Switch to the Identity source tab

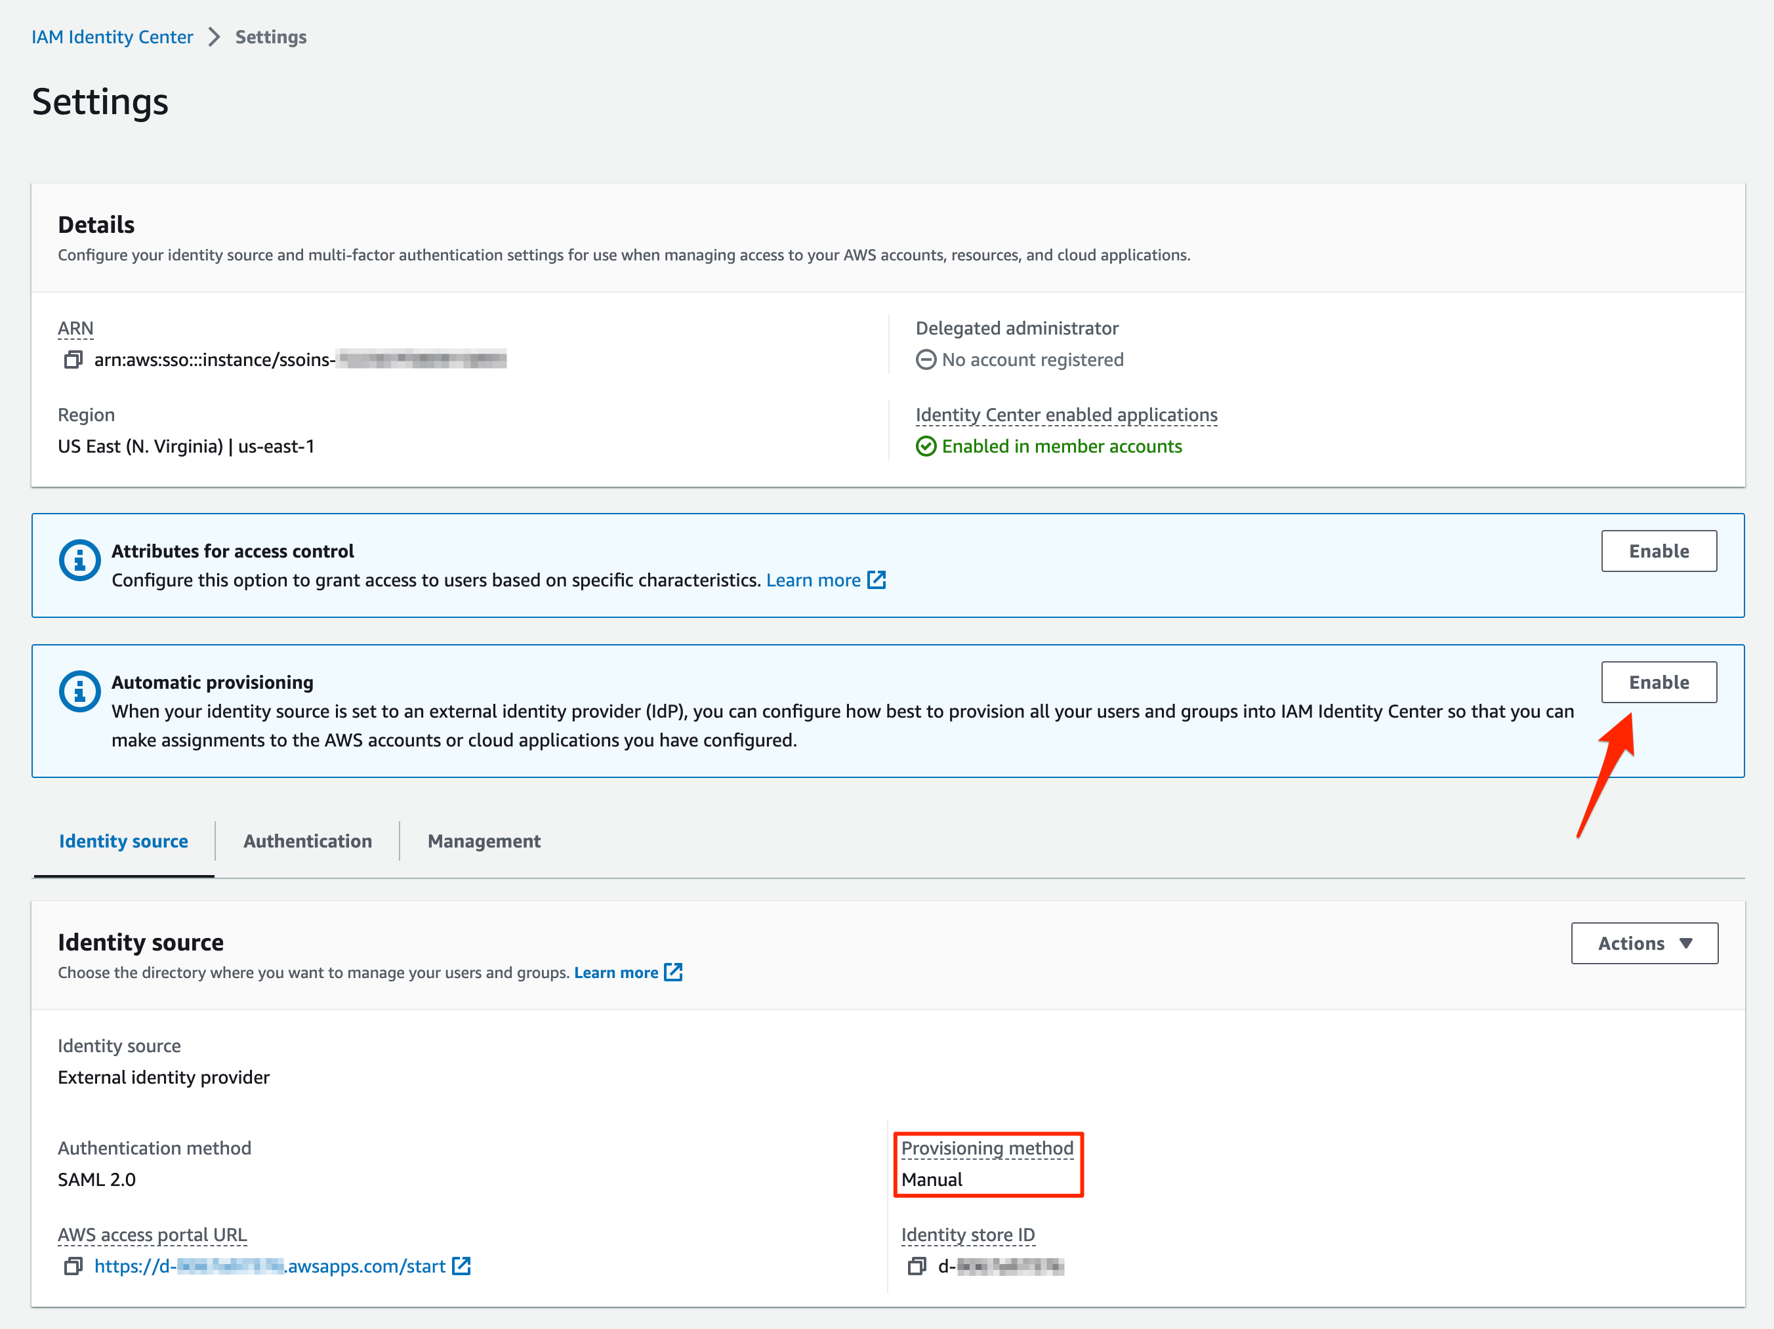[123, 842]
